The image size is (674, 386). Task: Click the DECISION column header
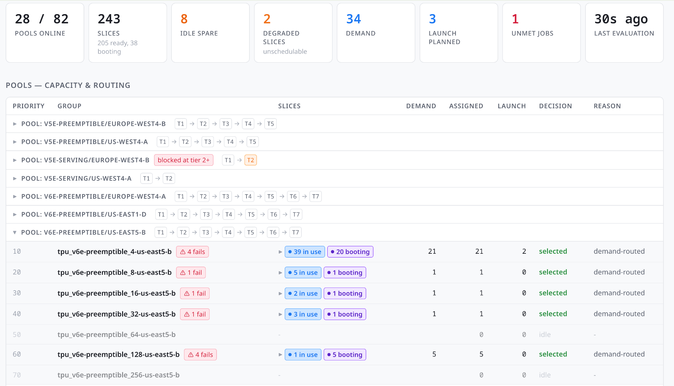click(x=556, y=106)
